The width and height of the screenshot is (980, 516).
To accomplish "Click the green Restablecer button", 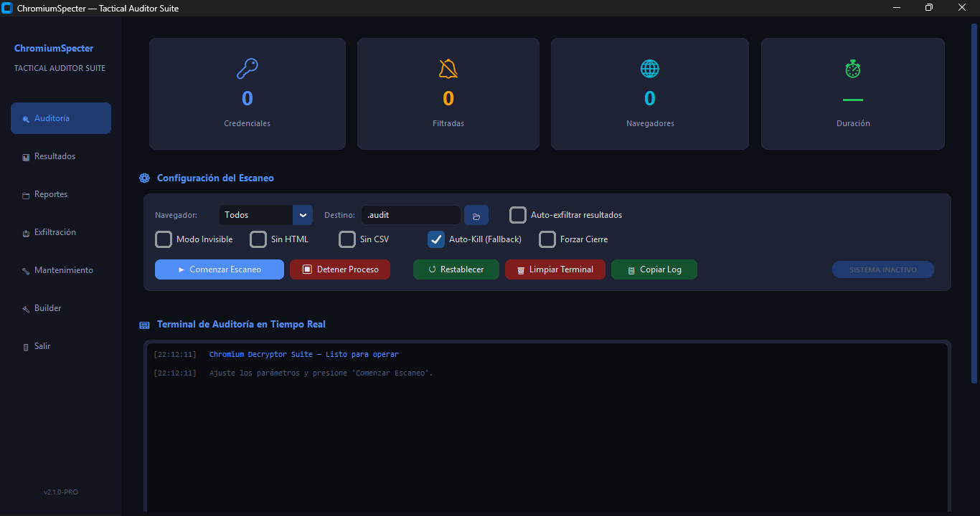I will pos(456,269).
